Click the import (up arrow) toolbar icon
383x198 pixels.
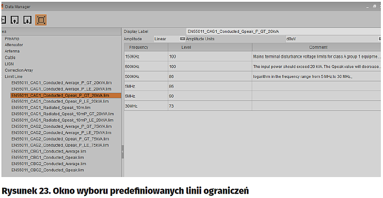pyautogui.click(x=14, y=20)
